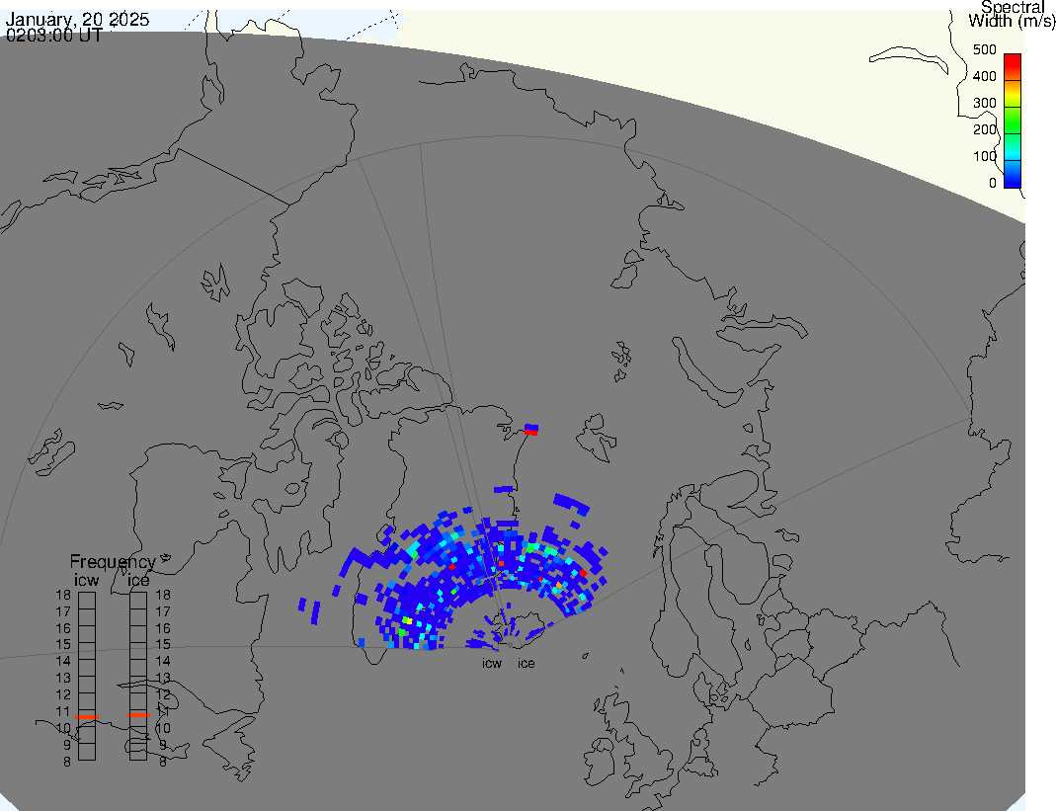Click the red frequency marker on the icw bar

[x=87, y=717]
